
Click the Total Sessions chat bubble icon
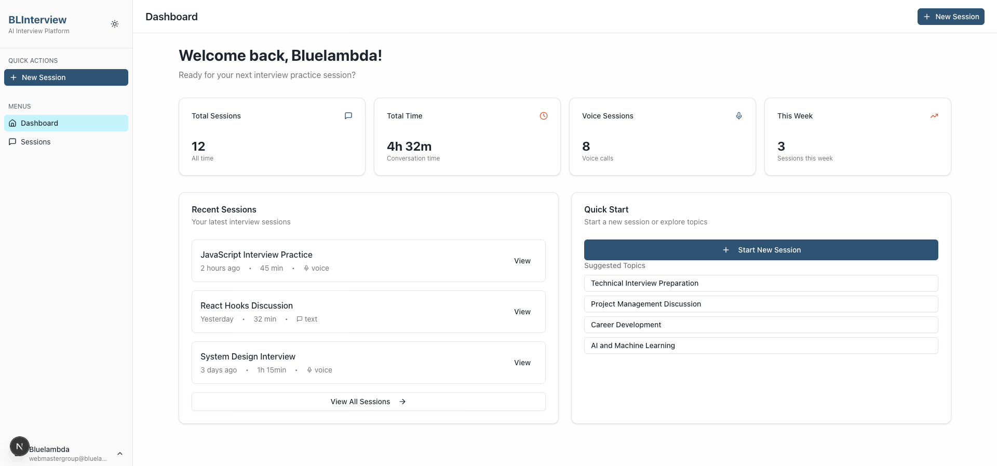348,116
